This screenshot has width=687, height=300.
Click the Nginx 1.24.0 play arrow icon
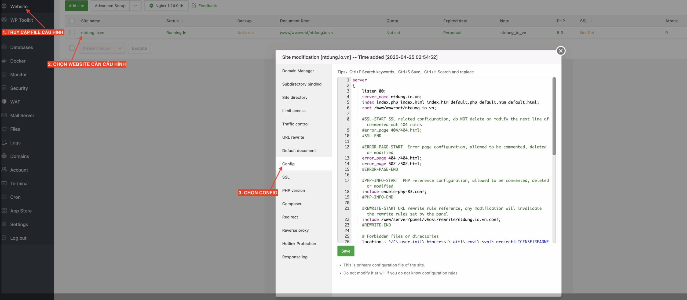pos(182,6)
